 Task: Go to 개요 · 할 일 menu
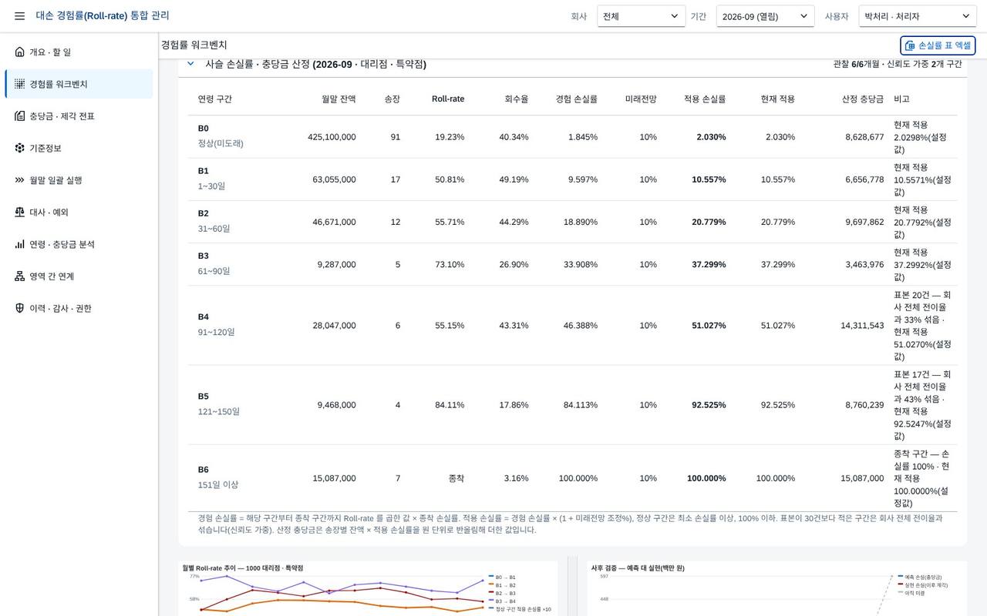point(79,52)
